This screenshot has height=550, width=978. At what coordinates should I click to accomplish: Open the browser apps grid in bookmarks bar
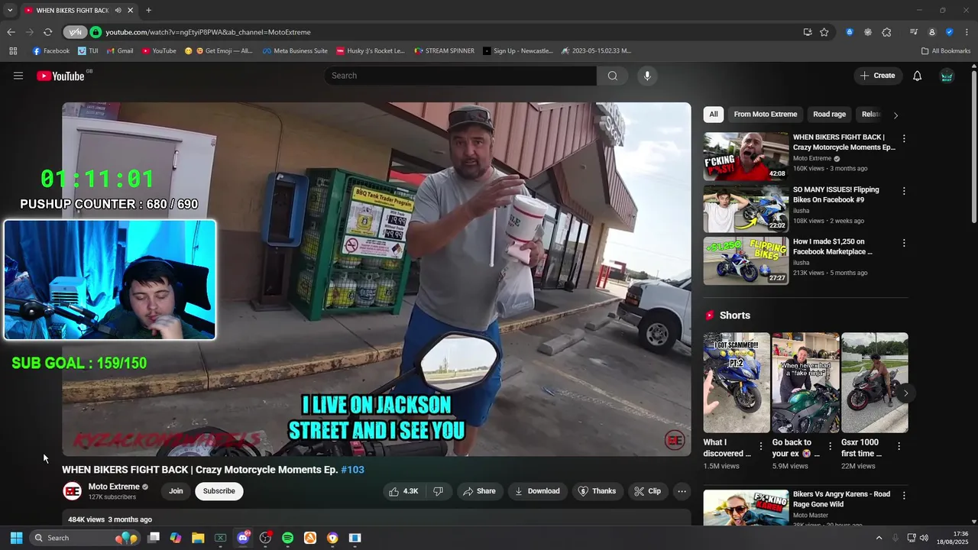[x=13, y=51]
